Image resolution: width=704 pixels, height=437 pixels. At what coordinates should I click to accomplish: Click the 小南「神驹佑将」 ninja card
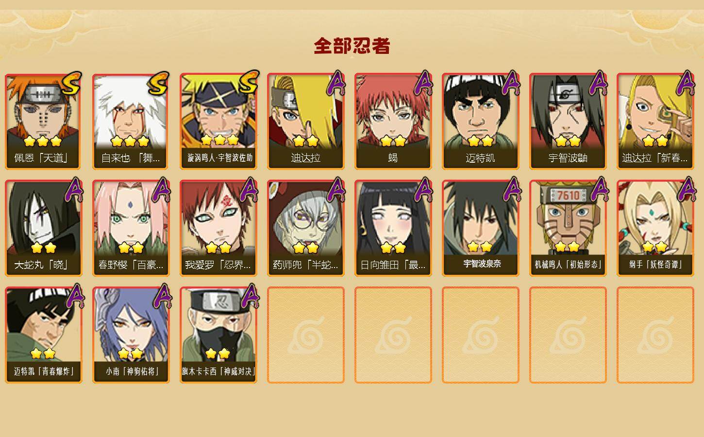131,335
